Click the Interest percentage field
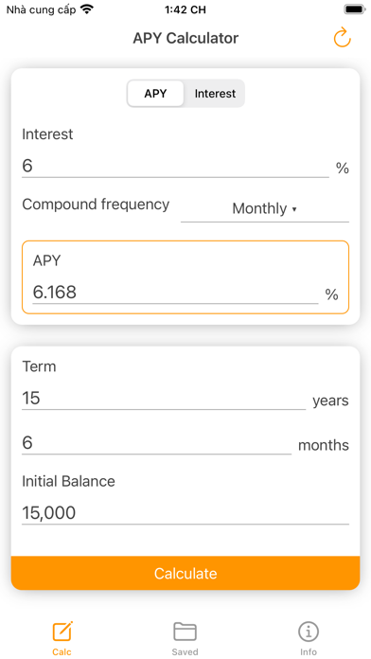This screenshot has width=371, height=659. coord(175,167)
